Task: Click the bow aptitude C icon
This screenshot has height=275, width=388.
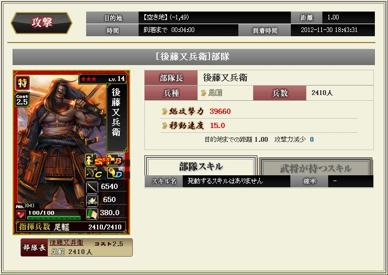Action: tap(94, 173)
